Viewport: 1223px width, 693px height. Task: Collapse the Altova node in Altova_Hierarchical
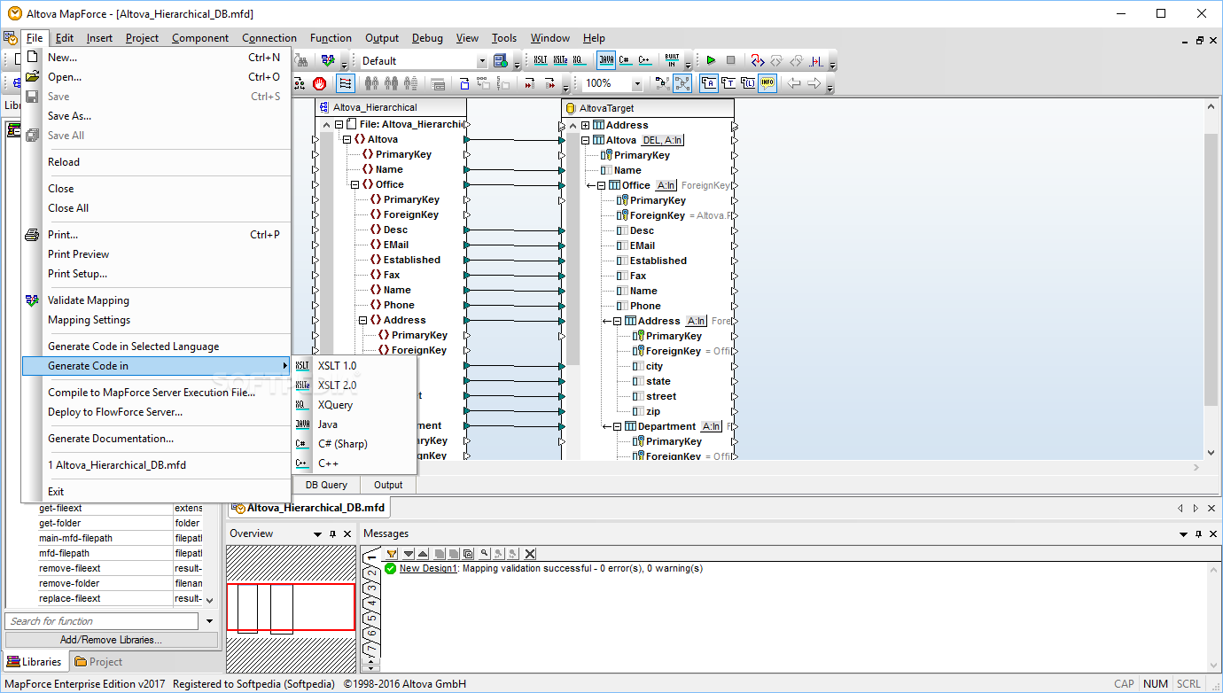347,139
